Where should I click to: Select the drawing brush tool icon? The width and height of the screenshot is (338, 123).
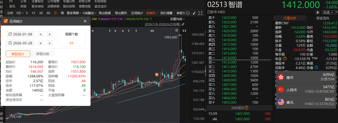point(194,13)
